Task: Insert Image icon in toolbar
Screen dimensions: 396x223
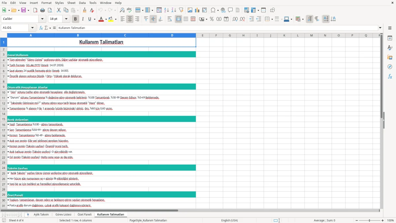Action: (x=190, y=10)
